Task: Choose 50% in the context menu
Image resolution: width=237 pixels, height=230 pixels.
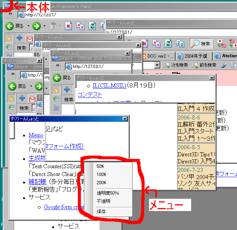Action: click(x=100, y=166)
